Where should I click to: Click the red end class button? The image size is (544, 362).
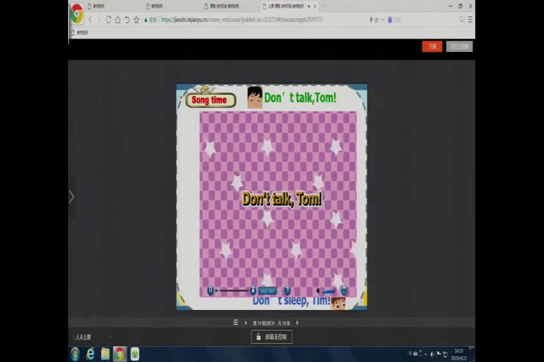(x=431, y=46)
